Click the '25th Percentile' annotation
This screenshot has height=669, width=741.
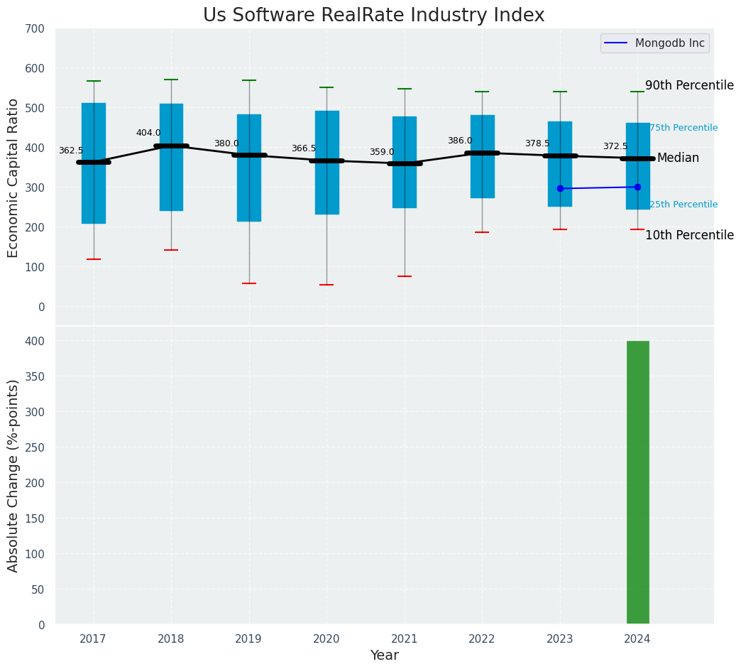(684, 205)
